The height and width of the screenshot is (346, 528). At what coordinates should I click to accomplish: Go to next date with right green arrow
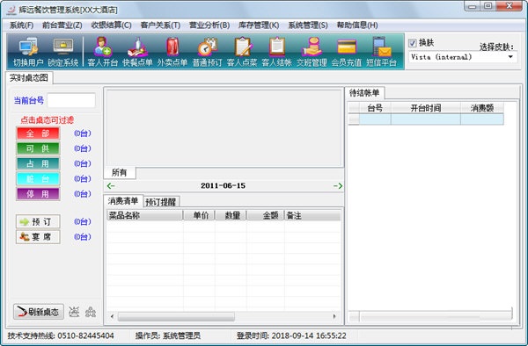pos(338,185)
